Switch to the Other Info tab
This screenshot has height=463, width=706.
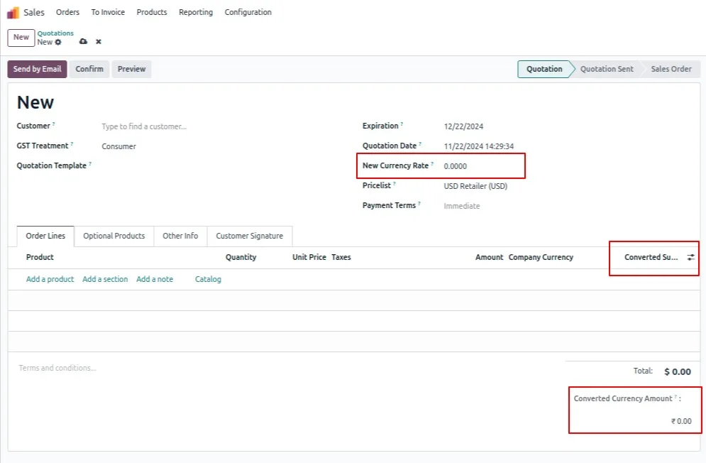tap(180, 236)
